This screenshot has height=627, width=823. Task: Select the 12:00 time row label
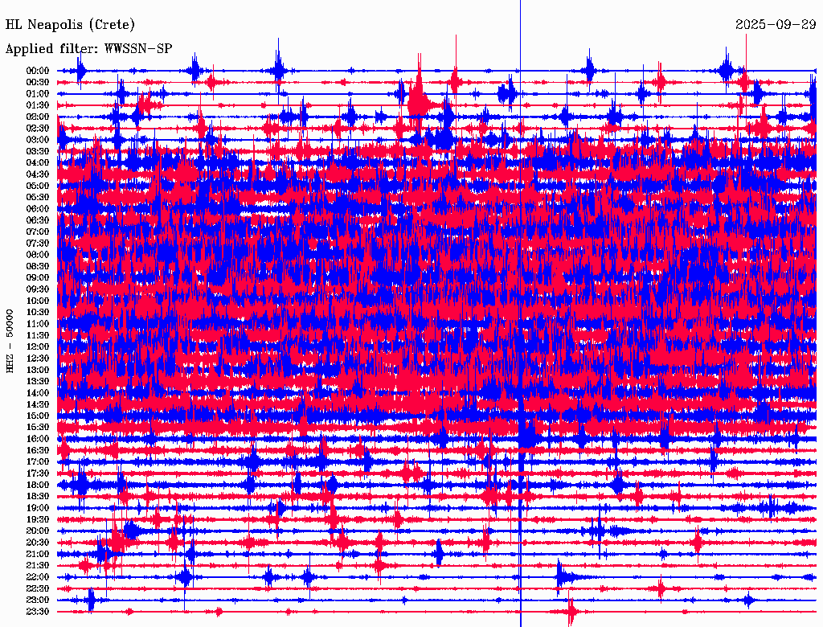(x=38, y=347)
